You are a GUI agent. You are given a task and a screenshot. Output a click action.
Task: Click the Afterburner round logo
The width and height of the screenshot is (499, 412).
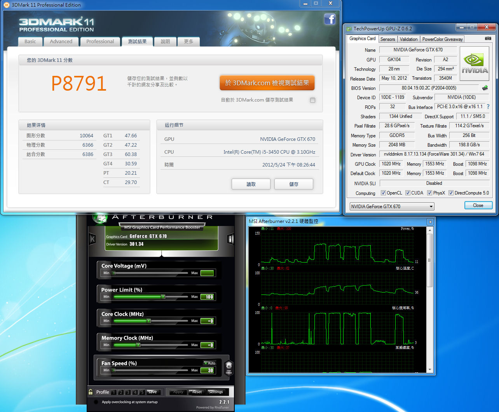(101, 218)
